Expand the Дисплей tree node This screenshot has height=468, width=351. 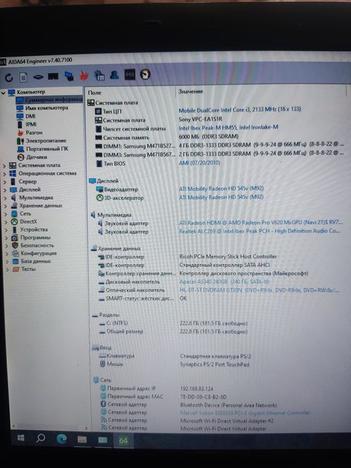[x=5, y=190]
